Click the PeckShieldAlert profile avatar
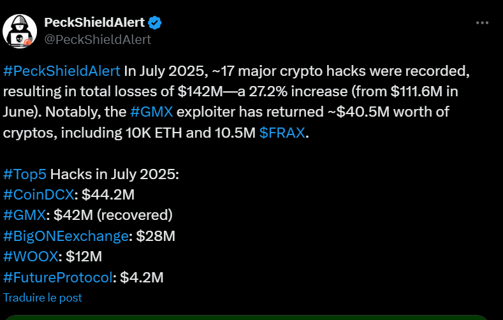Screen dimensions: 503x320 [20, 31]
